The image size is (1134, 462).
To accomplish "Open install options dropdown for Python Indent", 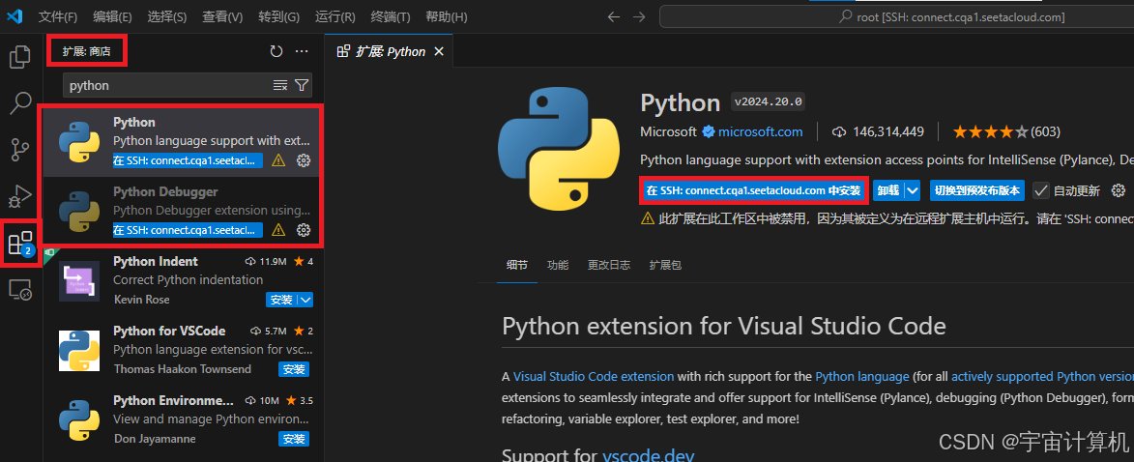I will (305, 300).
